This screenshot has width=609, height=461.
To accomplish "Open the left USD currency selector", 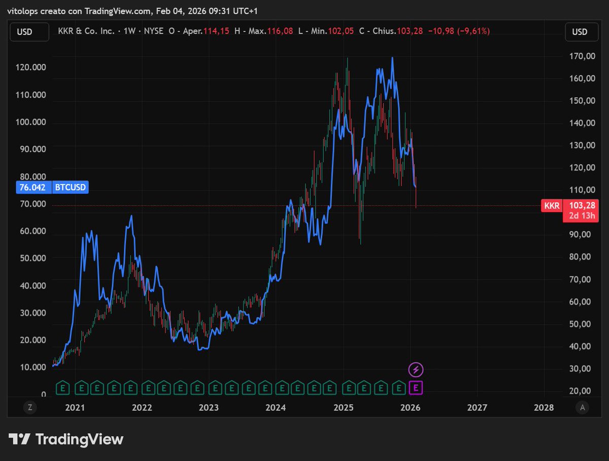I will [x=29, y=31].
